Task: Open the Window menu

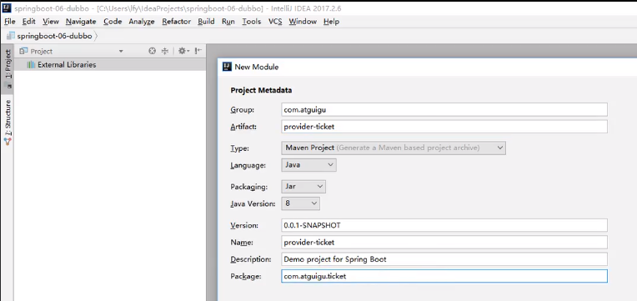Action: (x=303, y=22)
